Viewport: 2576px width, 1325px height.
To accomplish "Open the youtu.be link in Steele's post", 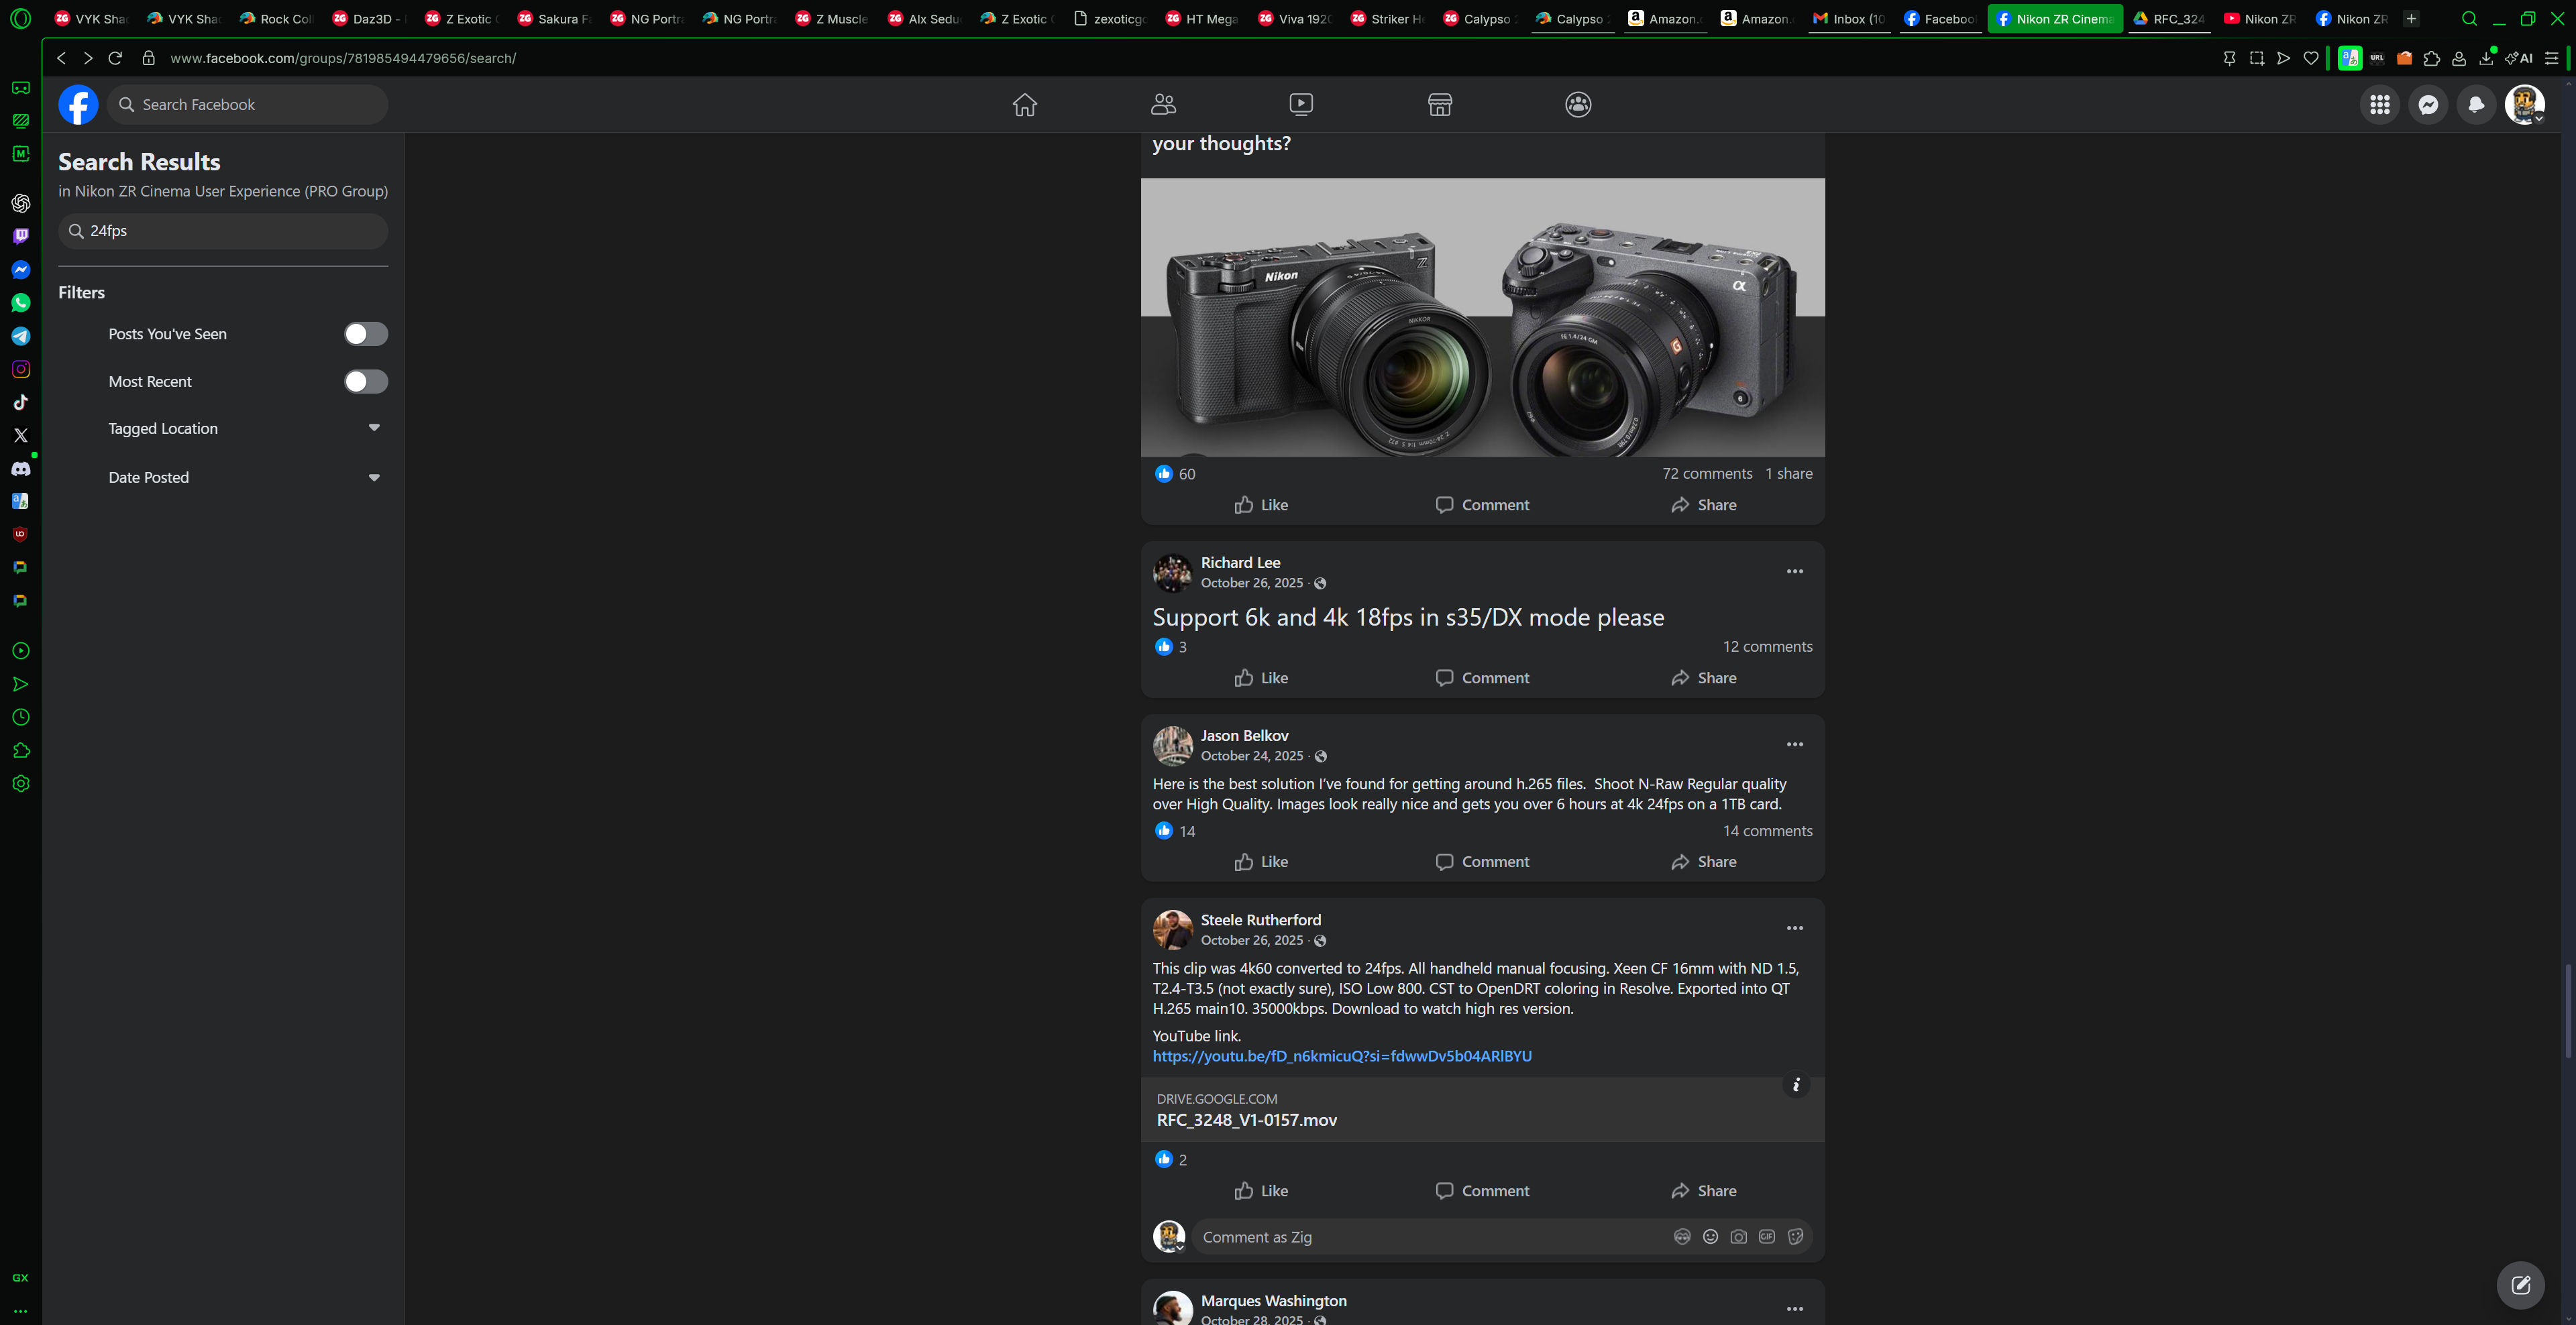I will point(1341,1056).
